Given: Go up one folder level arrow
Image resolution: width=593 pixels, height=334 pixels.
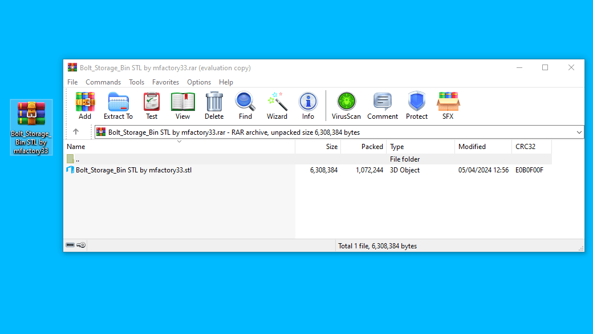Looking at the screenshot, I should coord(76,132).
